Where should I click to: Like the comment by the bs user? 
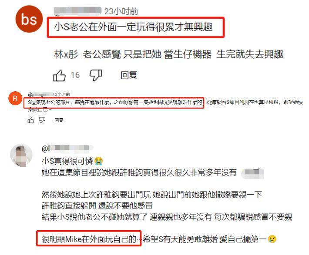59,75
